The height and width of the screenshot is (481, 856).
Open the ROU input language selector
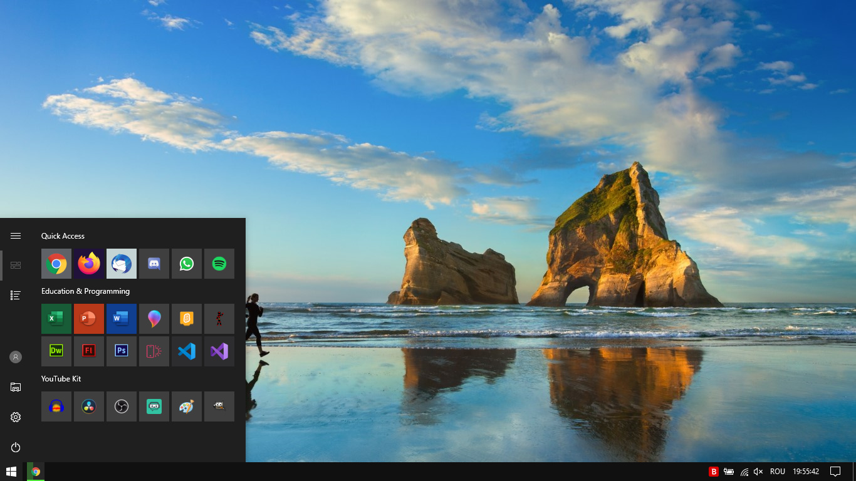click(x=777, y=472)
